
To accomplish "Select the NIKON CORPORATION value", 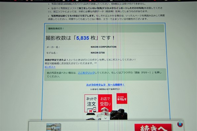I will (x=103, y=47).
